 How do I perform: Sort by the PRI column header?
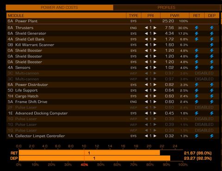coord(150,16)
